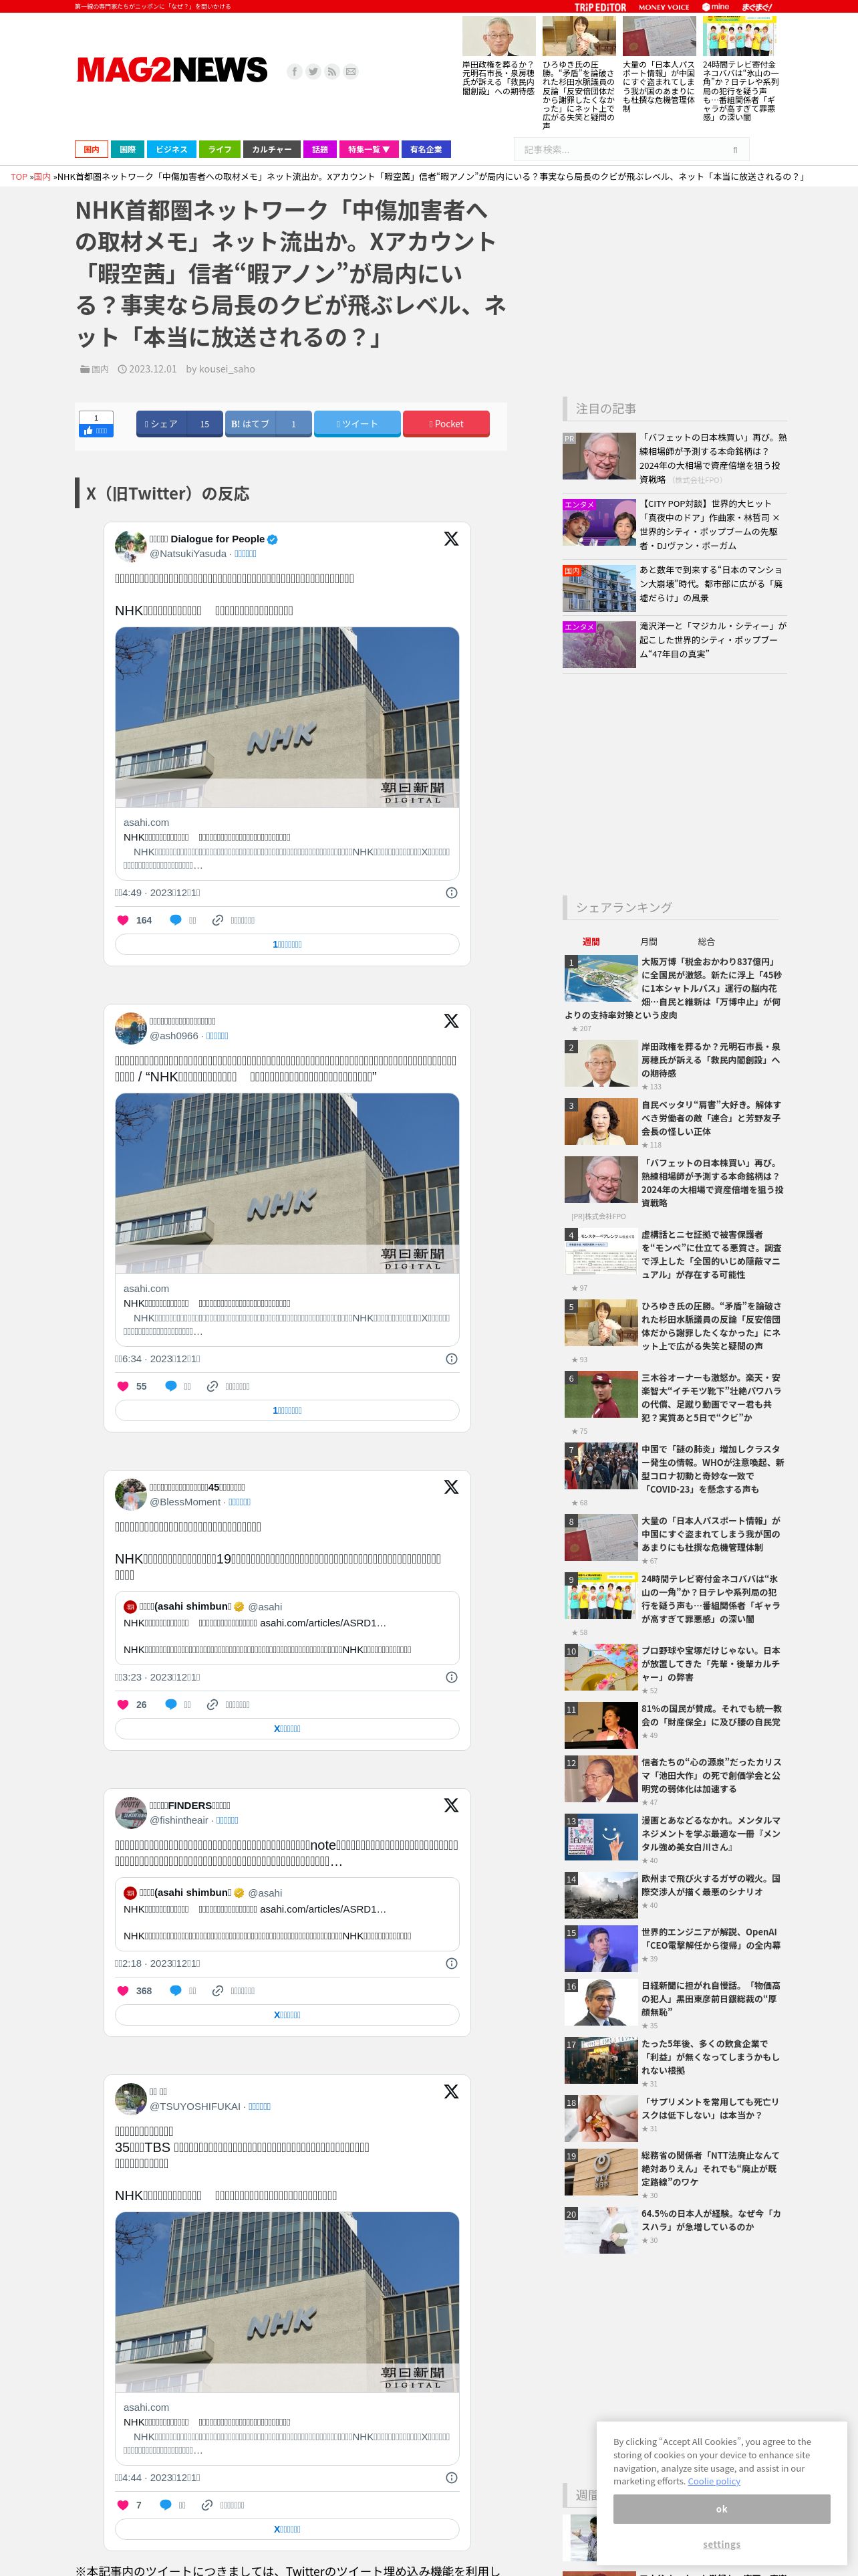Open the Twitter bird icon in header
This screenshot has height=2576, width=858.
tap(313, 71)
